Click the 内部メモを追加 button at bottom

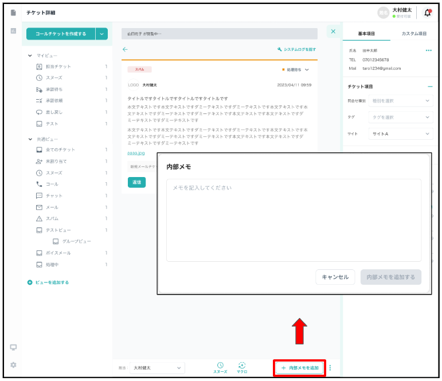click(300, 368)
